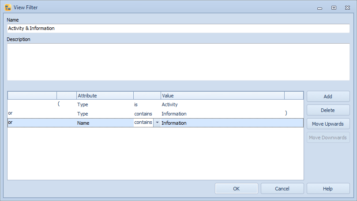This screenshot has height=201, width=357.
Task: Edit the Name attribute cell in third row
Action: pos(105,123)
